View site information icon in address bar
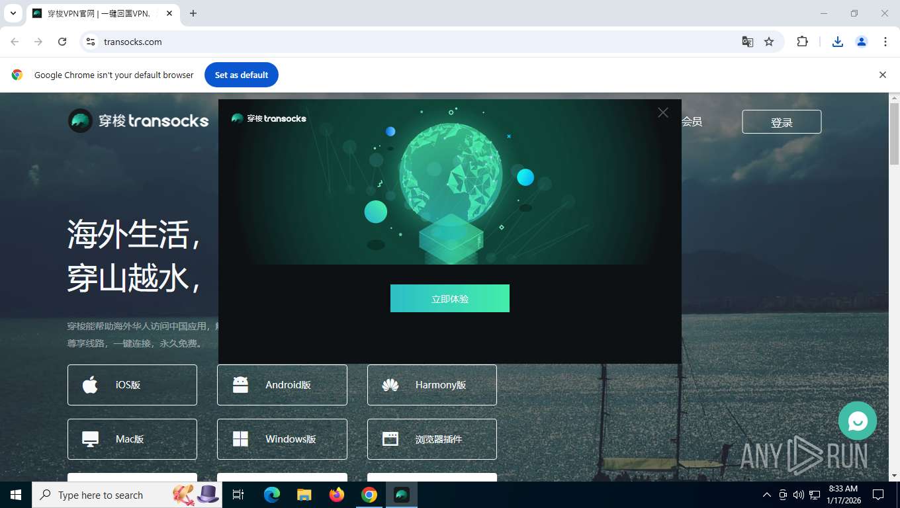This screenshot has width=900, height=508. coord(91,42)
